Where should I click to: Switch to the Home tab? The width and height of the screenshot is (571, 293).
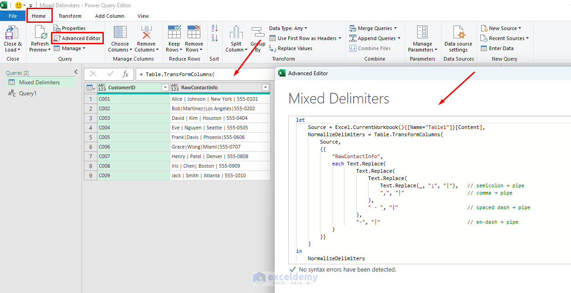tap(39, 16)
